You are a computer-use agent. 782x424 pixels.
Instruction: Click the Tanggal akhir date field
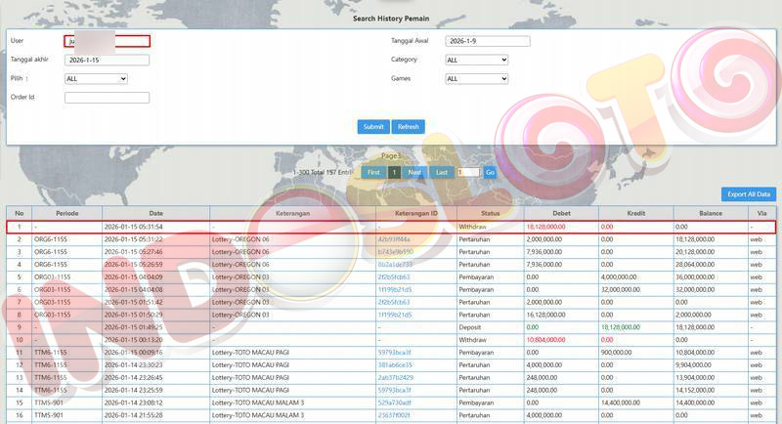pos(107,60)
